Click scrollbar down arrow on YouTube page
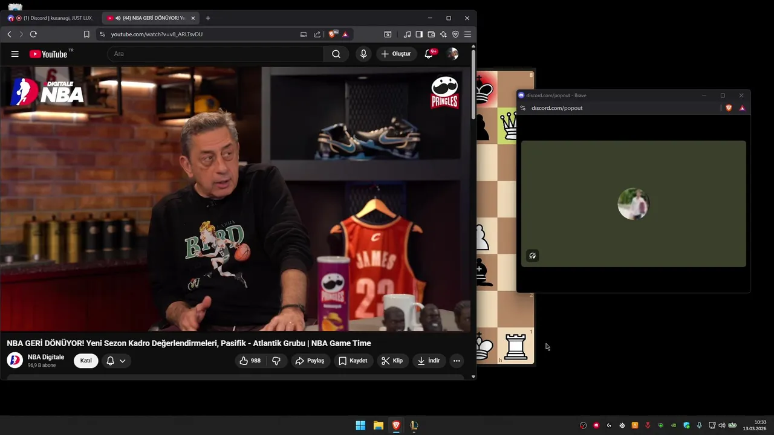This screenshot has height=435, width=774. point(473,376)
